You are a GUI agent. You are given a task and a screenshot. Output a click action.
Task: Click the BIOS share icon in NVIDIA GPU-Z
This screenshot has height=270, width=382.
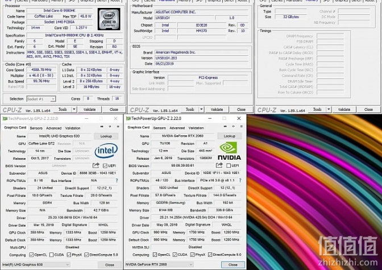(x=219, y=165)
